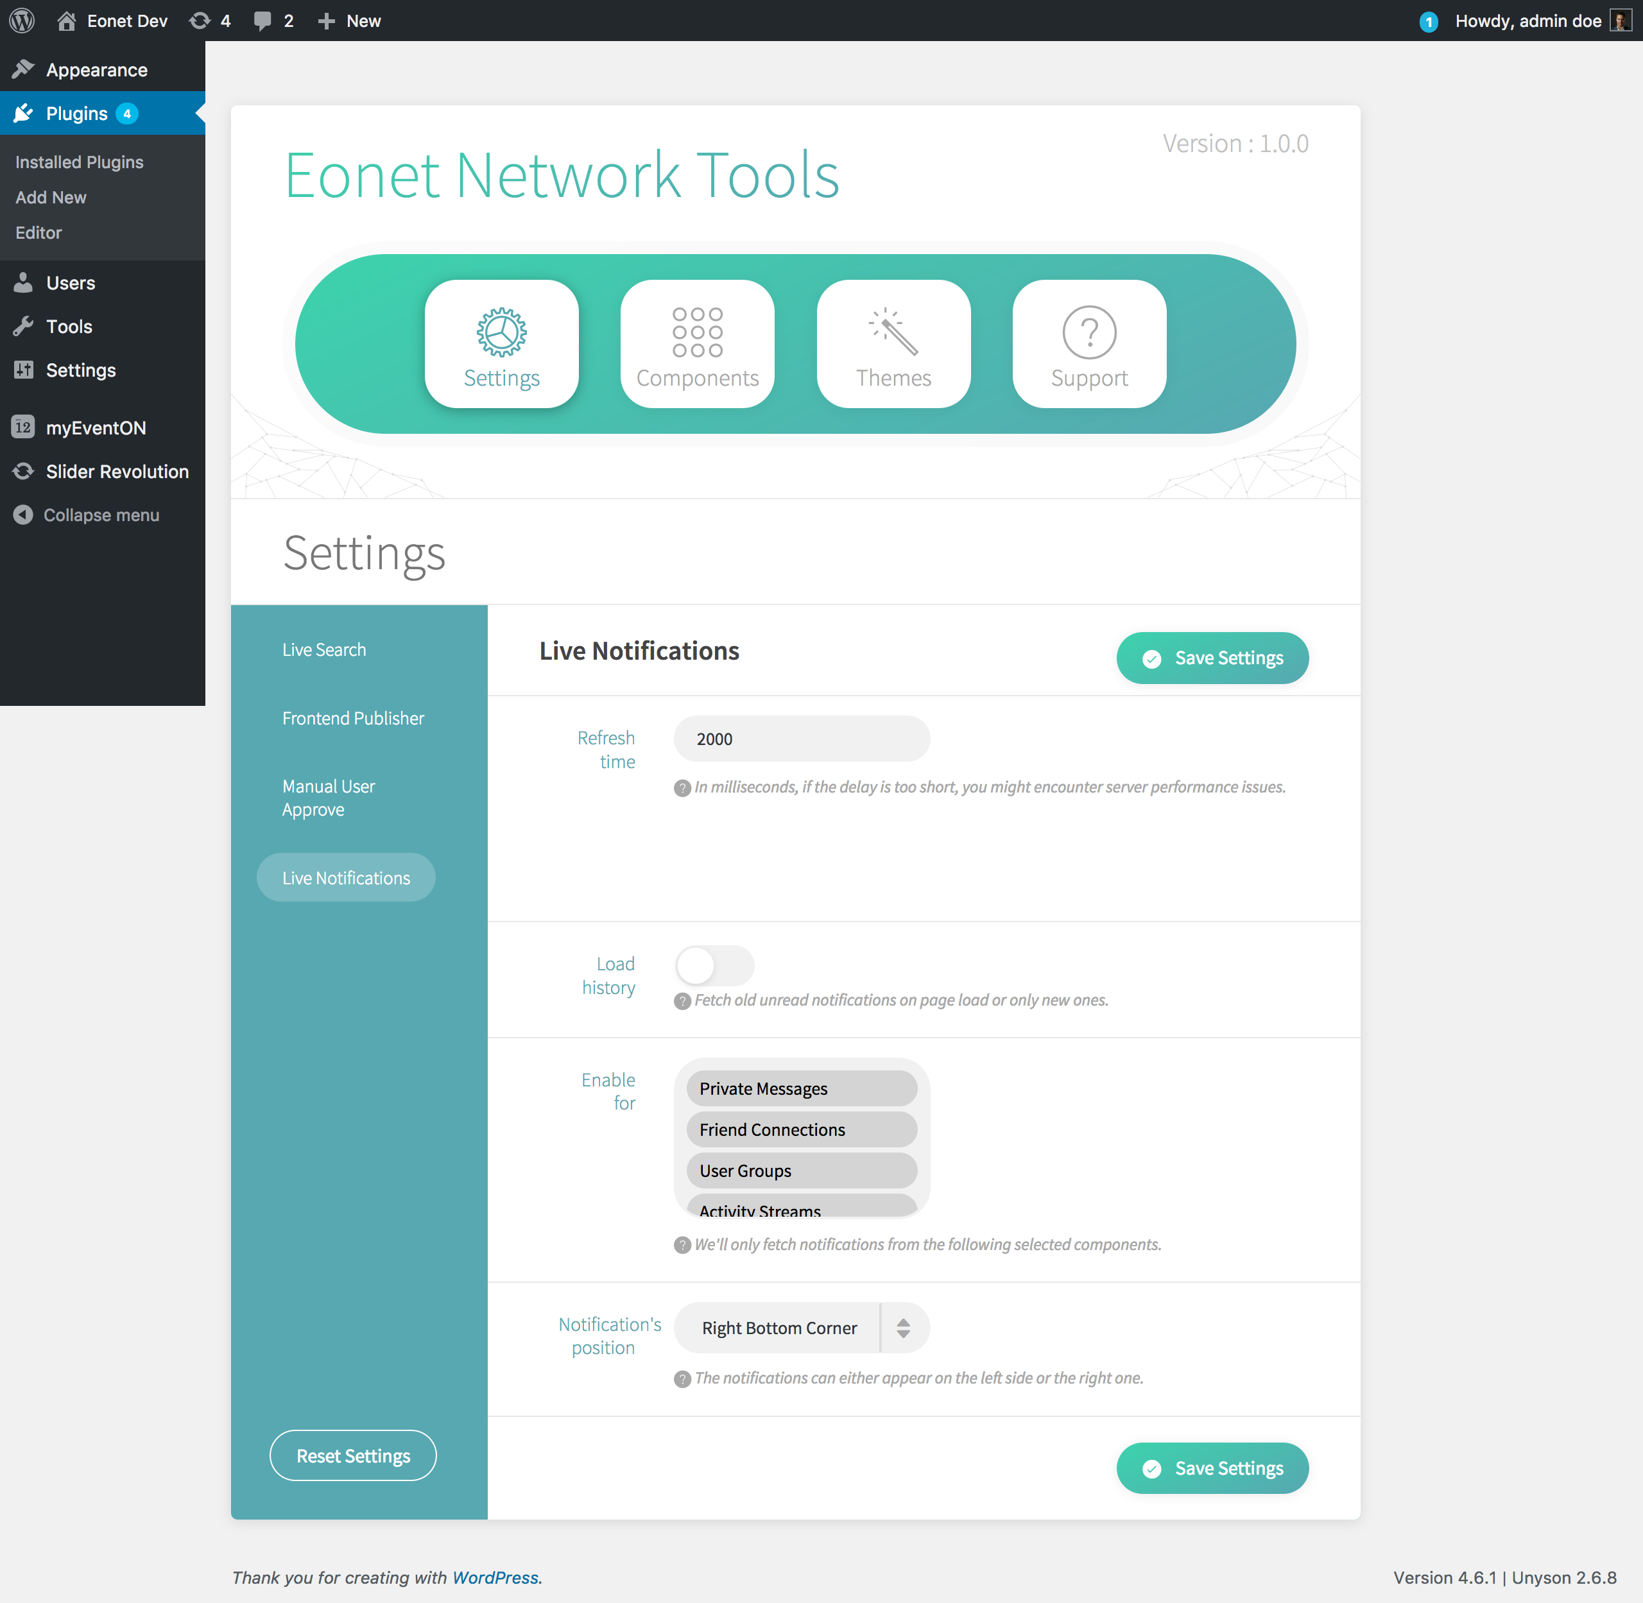Image resolution: width=1643 pixels, height=1603 pixels.
Task: Click the Collapse menu arrow icon
Action: pyautogui.click(x=24, y=515)
